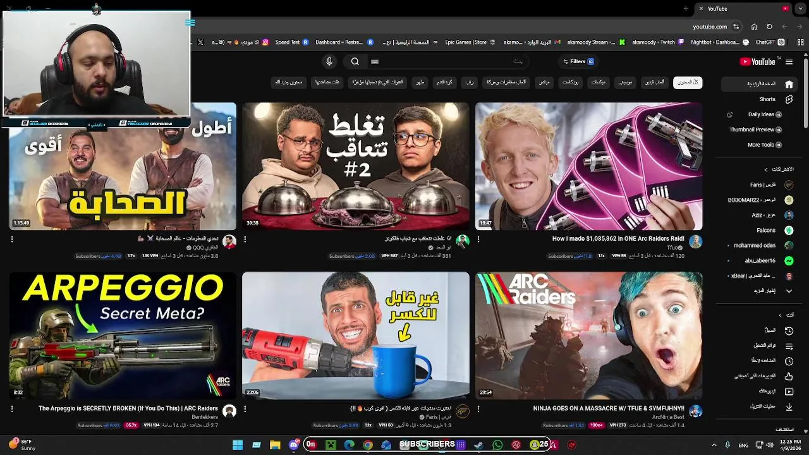
Task: Click the Home icon in sidebar
Action: [789, 83]
